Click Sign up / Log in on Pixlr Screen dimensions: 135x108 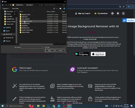[x=83, y=13]
